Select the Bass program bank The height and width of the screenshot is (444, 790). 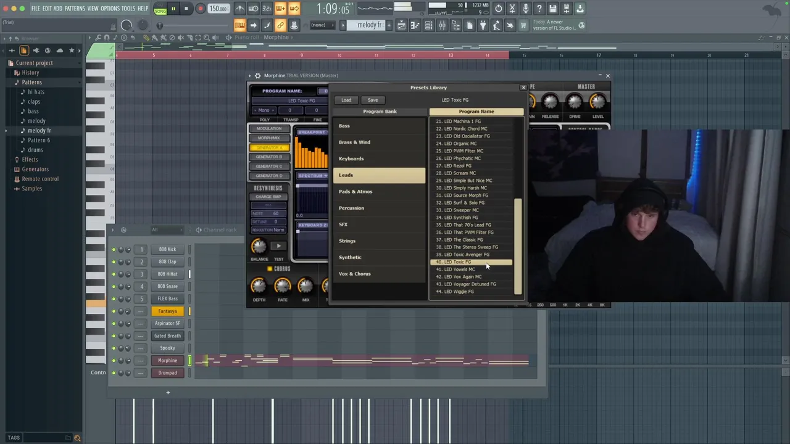click(379, 126)
